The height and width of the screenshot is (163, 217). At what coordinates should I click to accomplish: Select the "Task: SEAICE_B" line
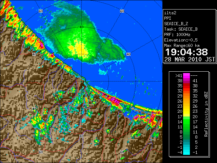click(x=181, y=29)
